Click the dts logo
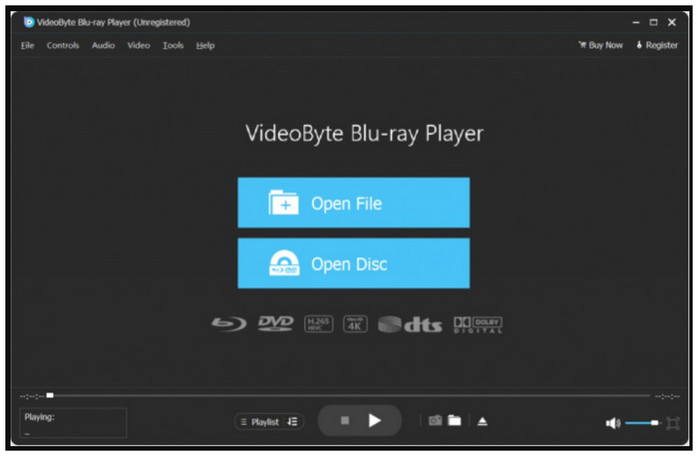This screenshot has width=698, height=456. [x=410, y=324]
